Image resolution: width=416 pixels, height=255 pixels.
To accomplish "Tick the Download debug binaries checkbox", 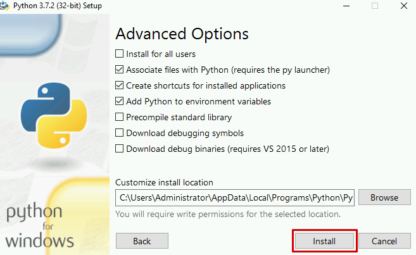I will [x=120, y=149].
